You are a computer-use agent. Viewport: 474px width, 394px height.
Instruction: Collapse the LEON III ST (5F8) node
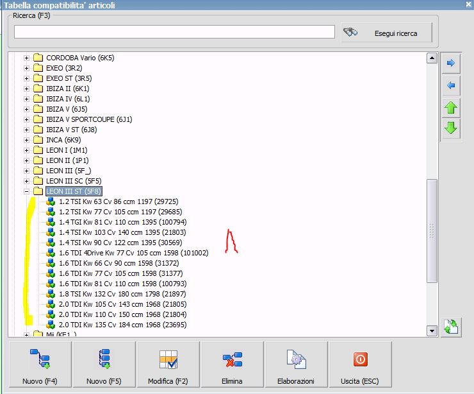pos(27,191)
